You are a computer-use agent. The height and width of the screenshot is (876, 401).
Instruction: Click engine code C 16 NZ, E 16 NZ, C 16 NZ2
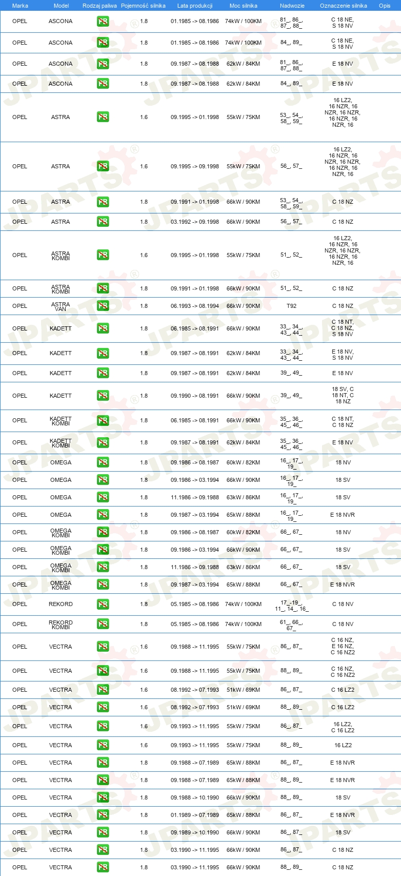click(343, 647)
